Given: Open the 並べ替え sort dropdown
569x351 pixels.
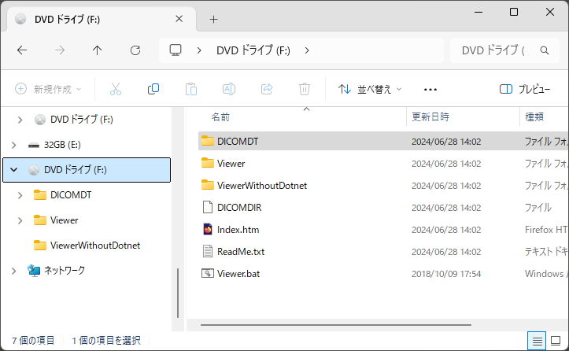Looking at the screenshot, I should [369, 89].
